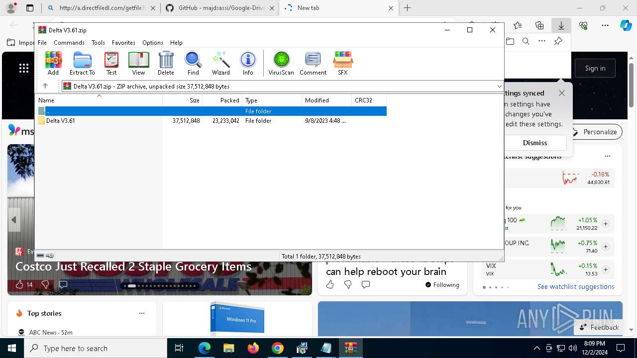
Task: Sort by CRC32 column header
Action: (369, 100)
